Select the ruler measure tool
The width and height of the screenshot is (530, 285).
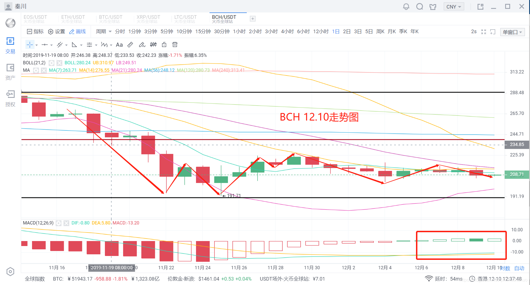[x=130, y=45]
